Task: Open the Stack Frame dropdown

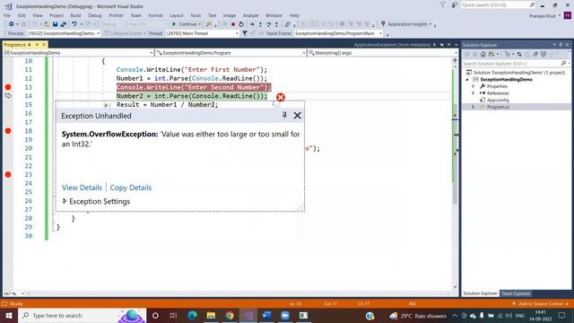Action: click(380, 33)
